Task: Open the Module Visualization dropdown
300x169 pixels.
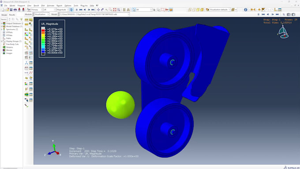Action: [x=41, y=15]
